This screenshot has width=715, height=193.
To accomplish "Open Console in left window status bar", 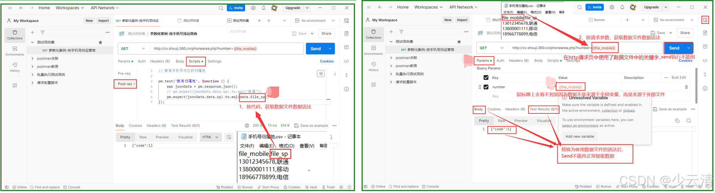I will pos(72,187).
